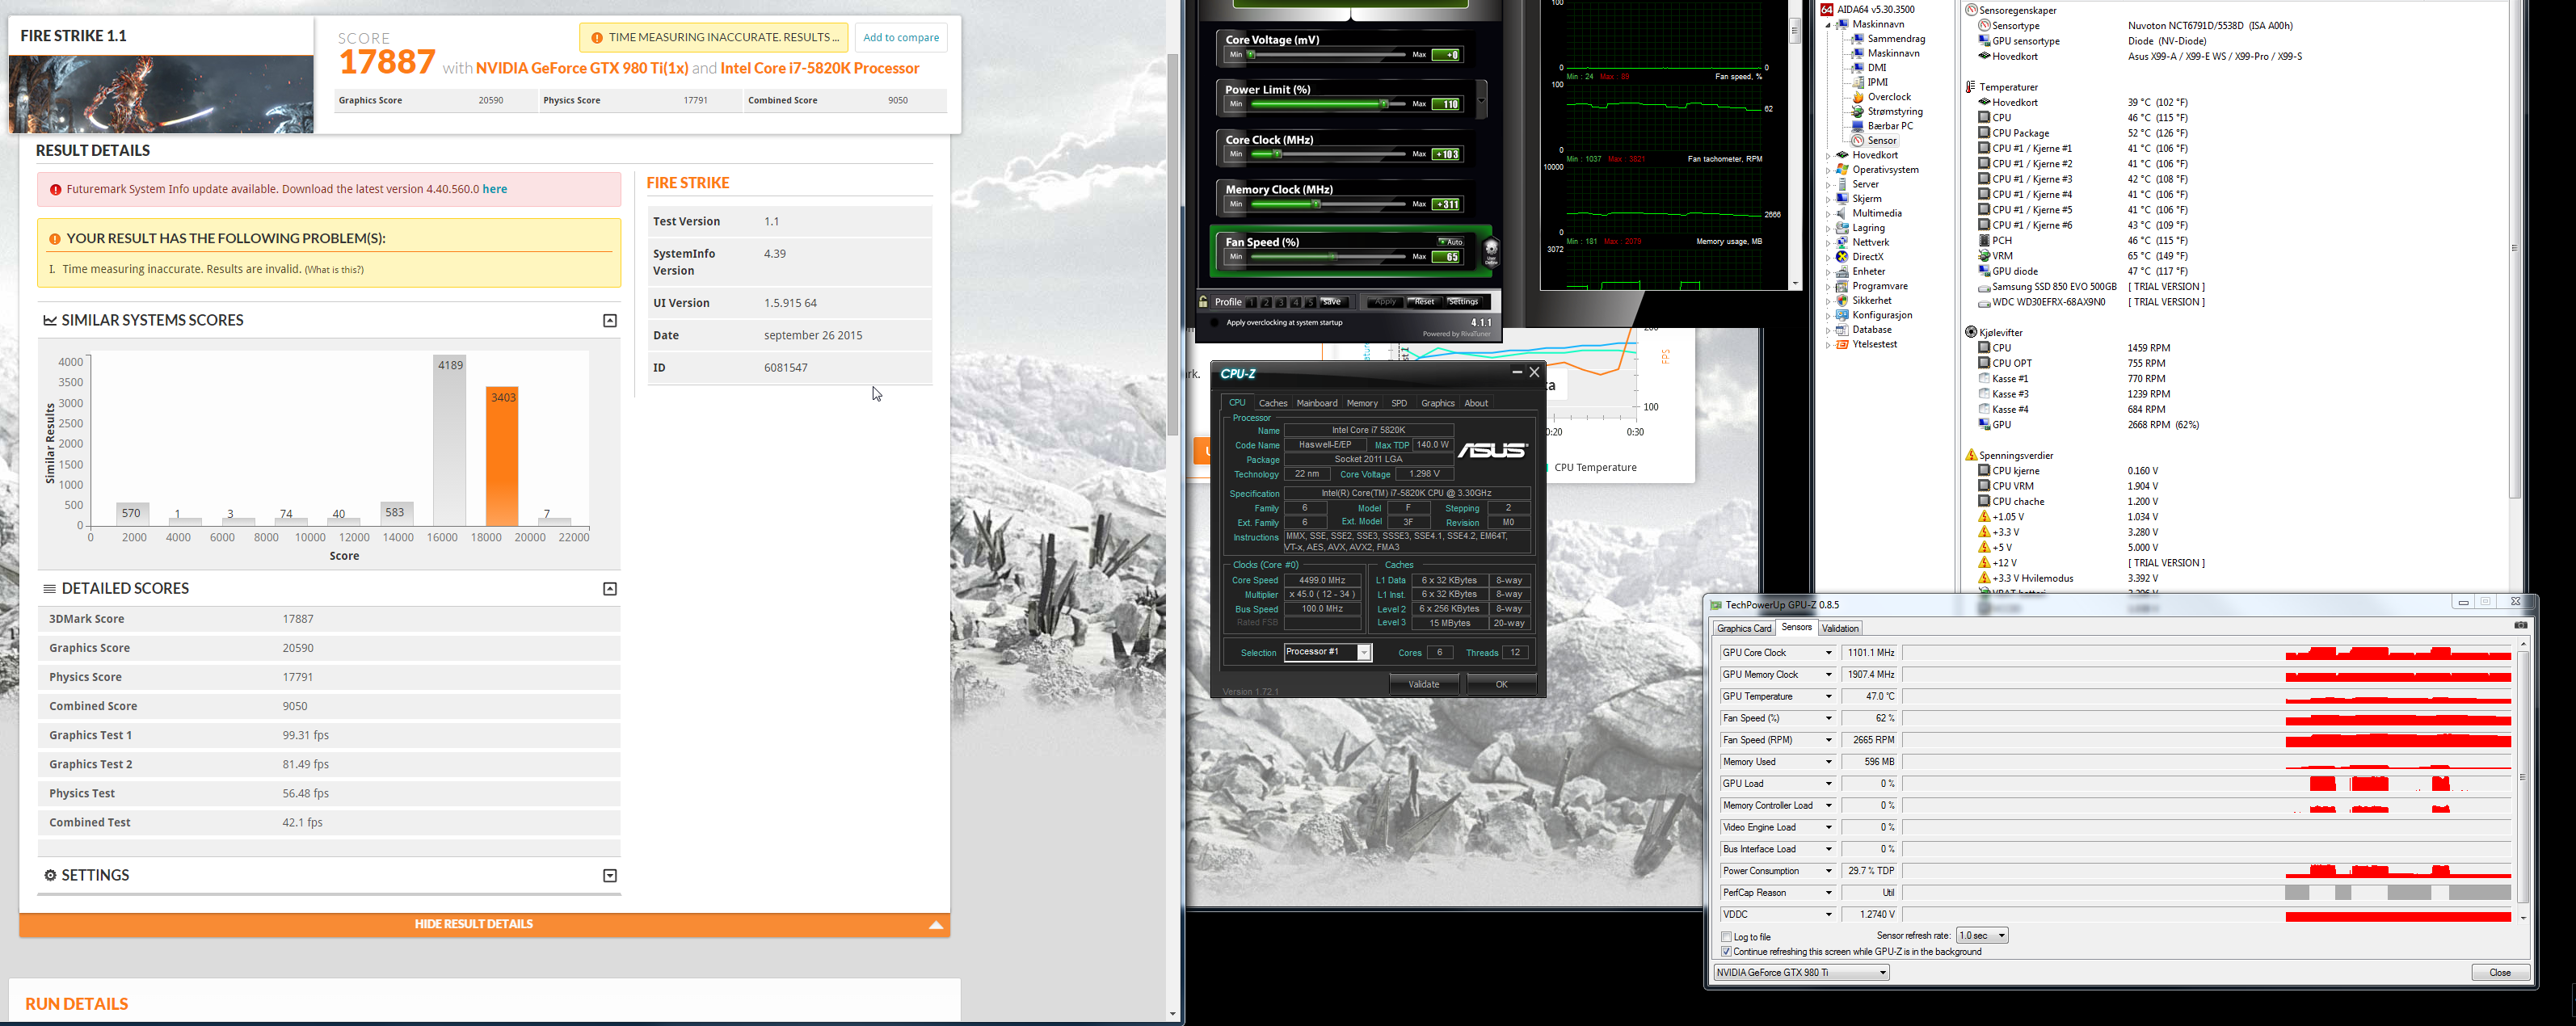Open GPU Core Clock sensor dropdown
2576x1026 pixels.
[x=1829, y=653]
